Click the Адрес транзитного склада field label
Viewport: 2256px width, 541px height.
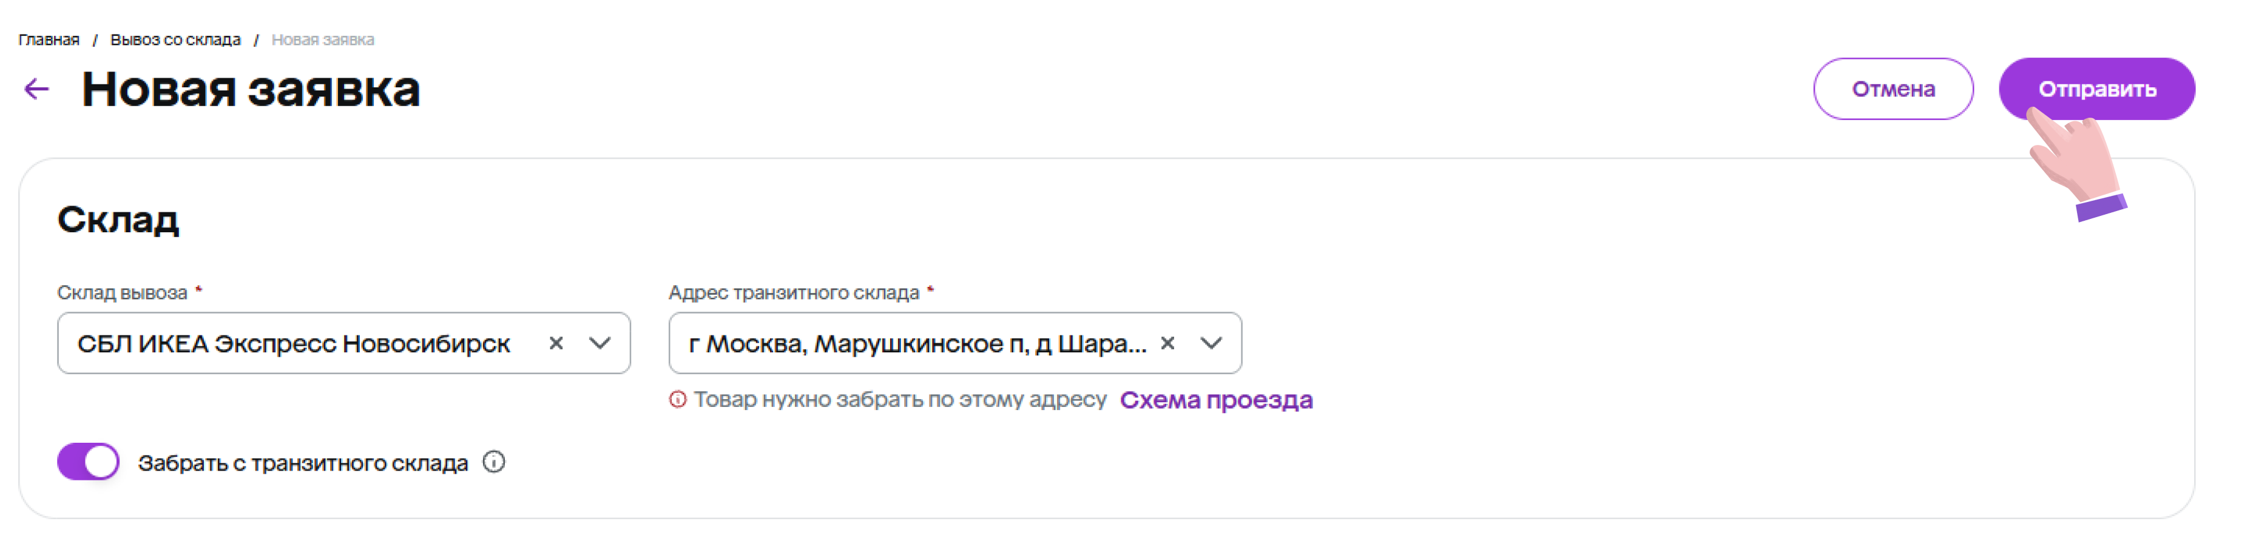794,292
